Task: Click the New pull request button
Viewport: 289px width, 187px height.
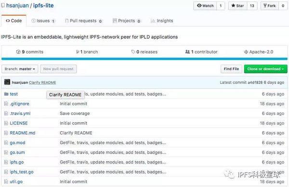Action: pyautogui.click(x=58, y=69)
